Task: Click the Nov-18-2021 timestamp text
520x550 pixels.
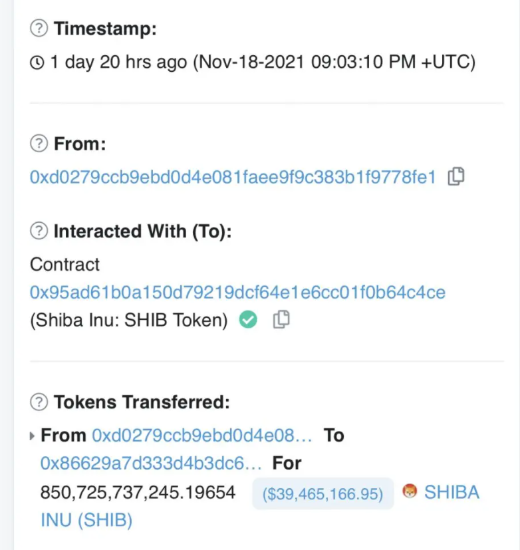Action: pyautogui.click(x=334, y=63)
